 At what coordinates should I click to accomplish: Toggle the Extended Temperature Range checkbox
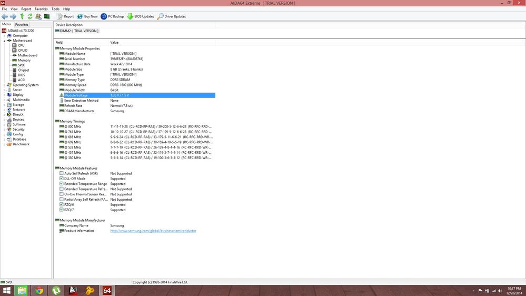tap(62, 184)
